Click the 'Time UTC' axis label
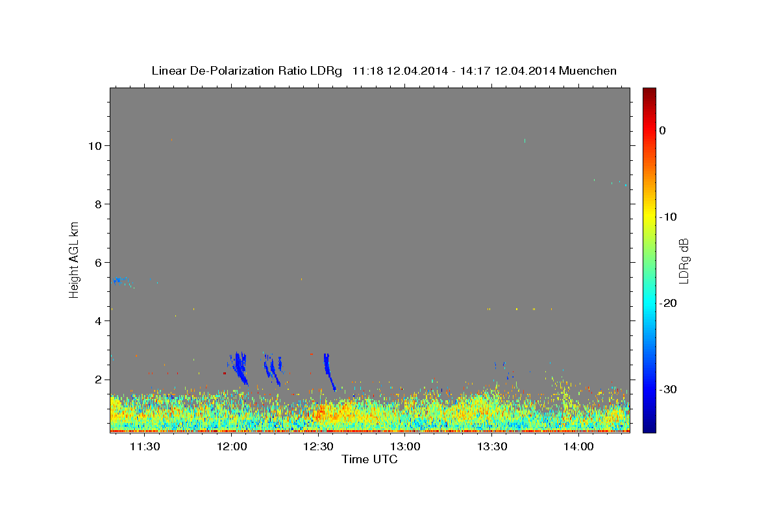The height and width of the screenshot is (519, 779). (369, 459)
